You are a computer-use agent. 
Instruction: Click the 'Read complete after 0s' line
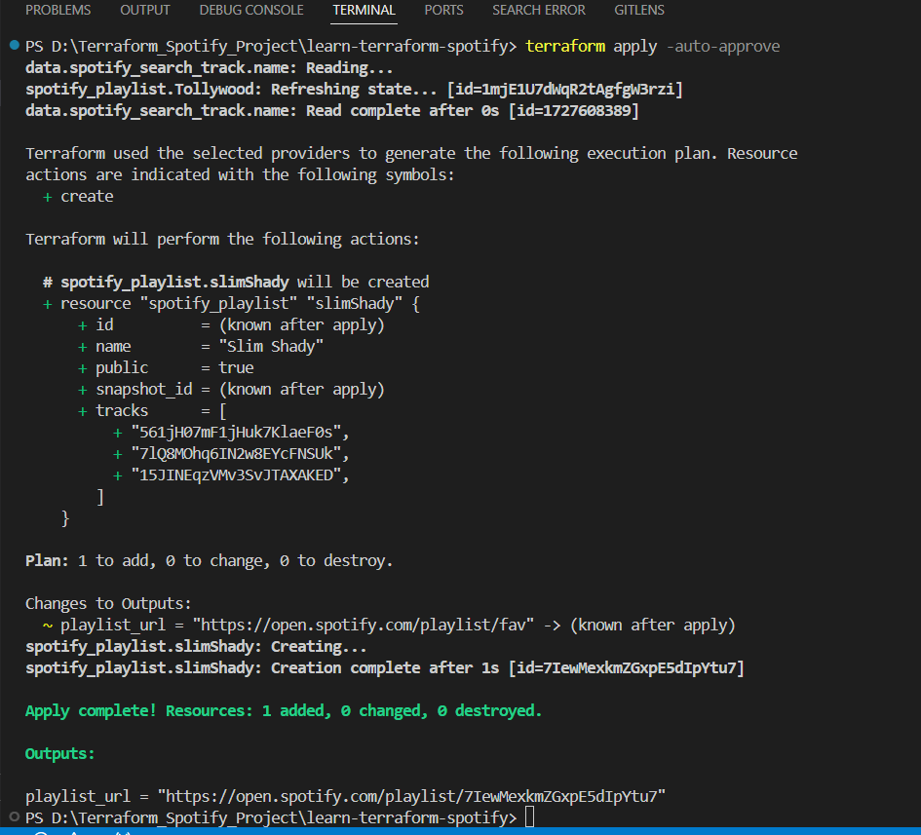click(x=332, y=110)
